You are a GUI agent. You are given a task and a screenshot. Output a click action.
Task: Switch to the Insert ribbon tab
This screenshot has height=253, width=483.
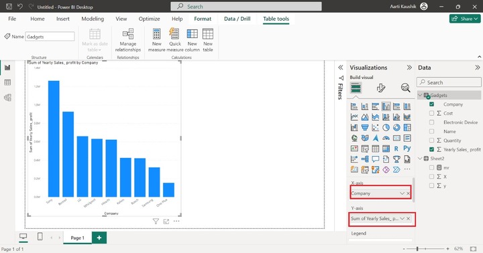tap(63, 19)
